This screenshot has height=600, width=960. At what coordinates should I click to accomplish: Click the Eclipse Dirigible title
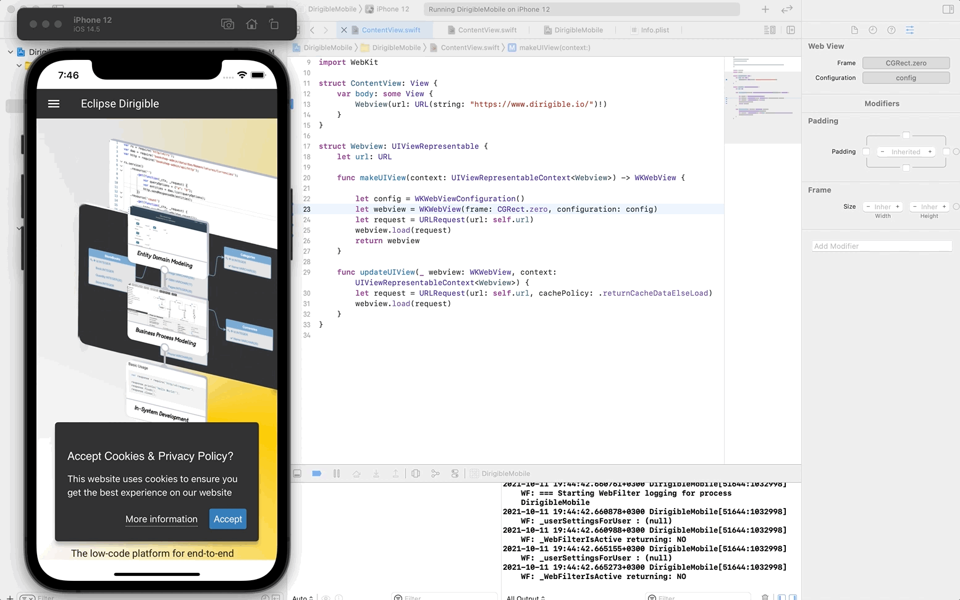coord(120,104)
